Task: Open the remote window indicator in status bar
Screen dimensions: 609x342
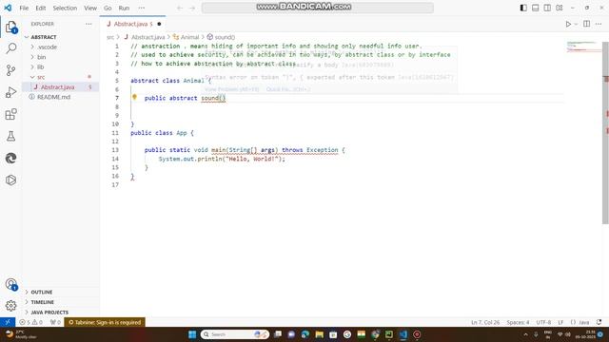Action: click(x=8, y=322)
